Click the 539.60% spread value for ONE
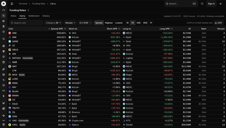The image size is (226, 128). coord(61,33)
